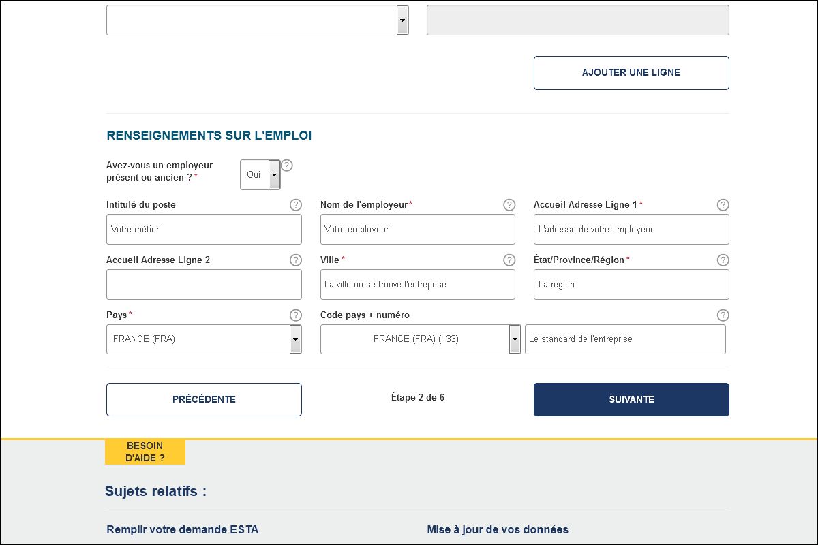
Task: Click help icon next to employer question
Action: [x=287, y=166]
